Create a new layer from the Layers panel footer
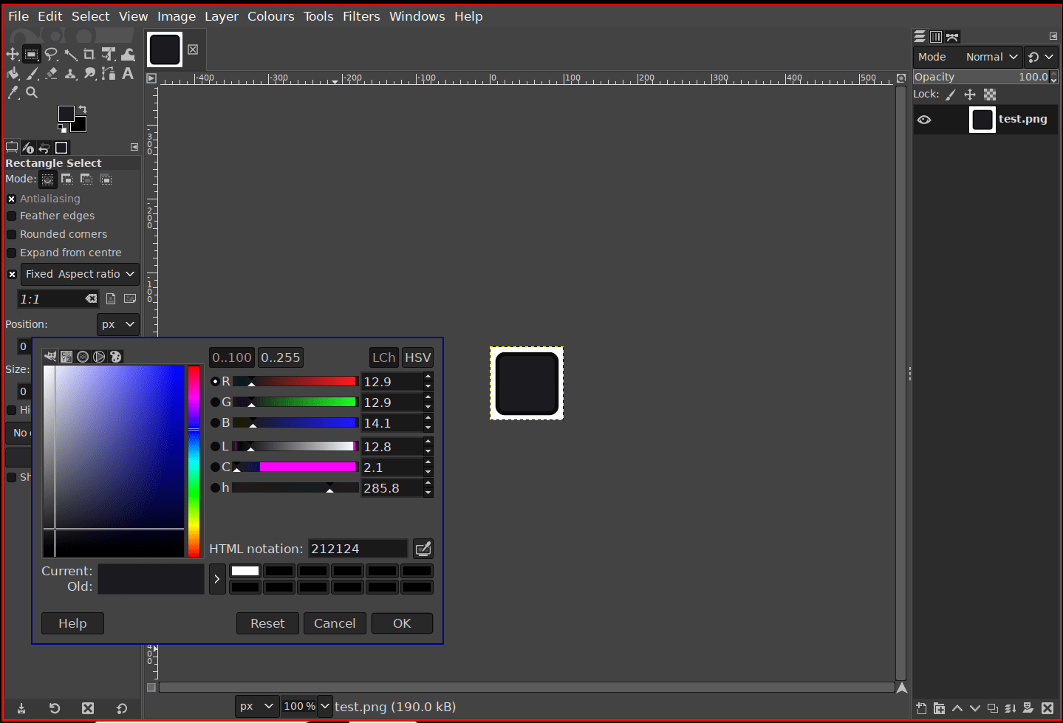The height and width of the screenshot is (723, 1063). tap(921, 708)
